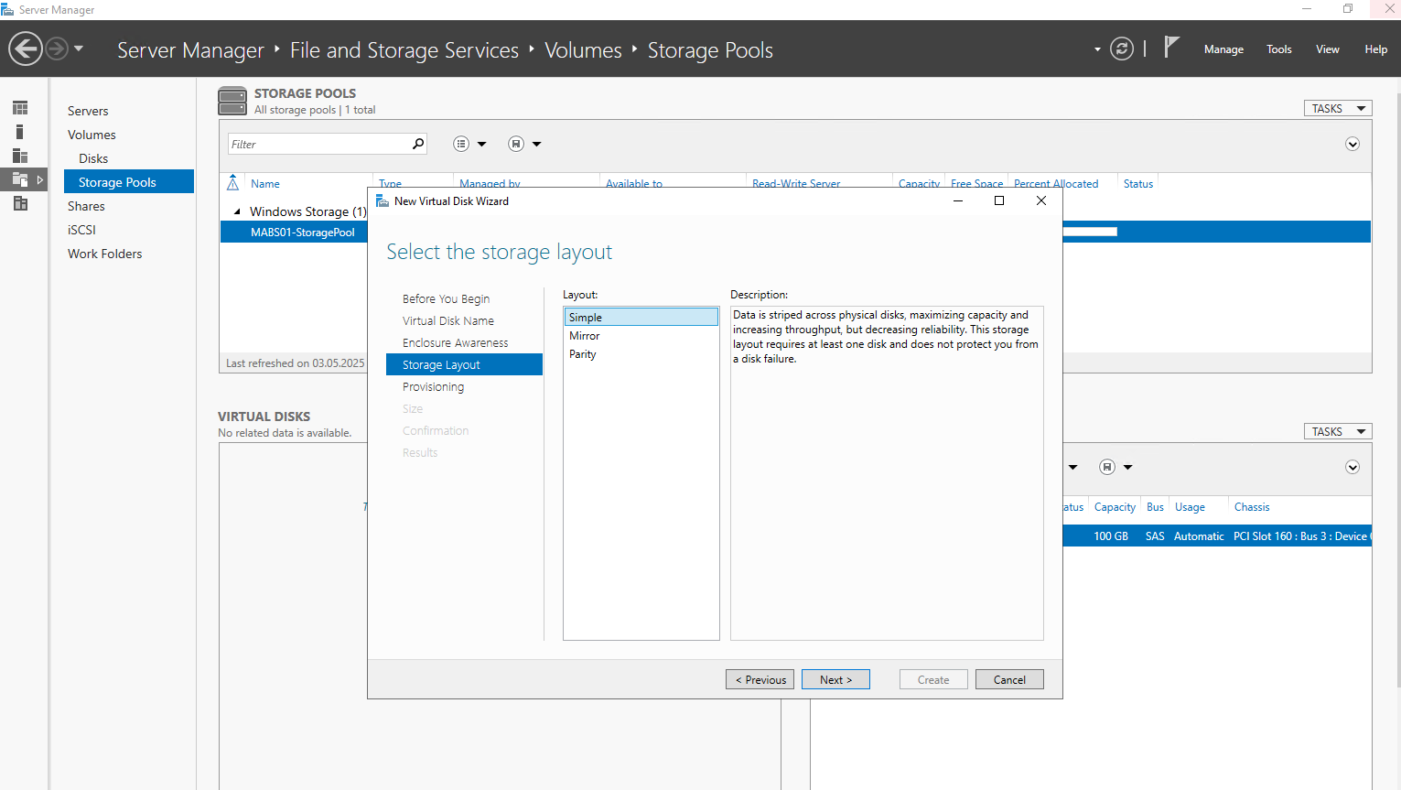Click the File and Storage Services icon

click(x=20, y=179)
